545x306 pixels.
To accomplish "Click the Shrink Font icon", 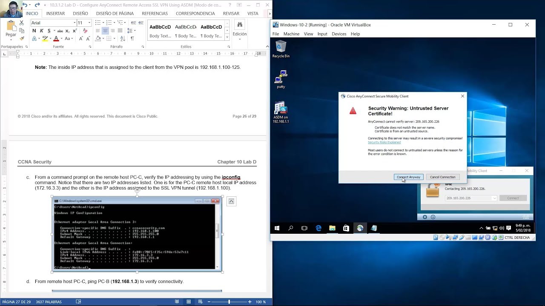I will (x=88, y=39).
